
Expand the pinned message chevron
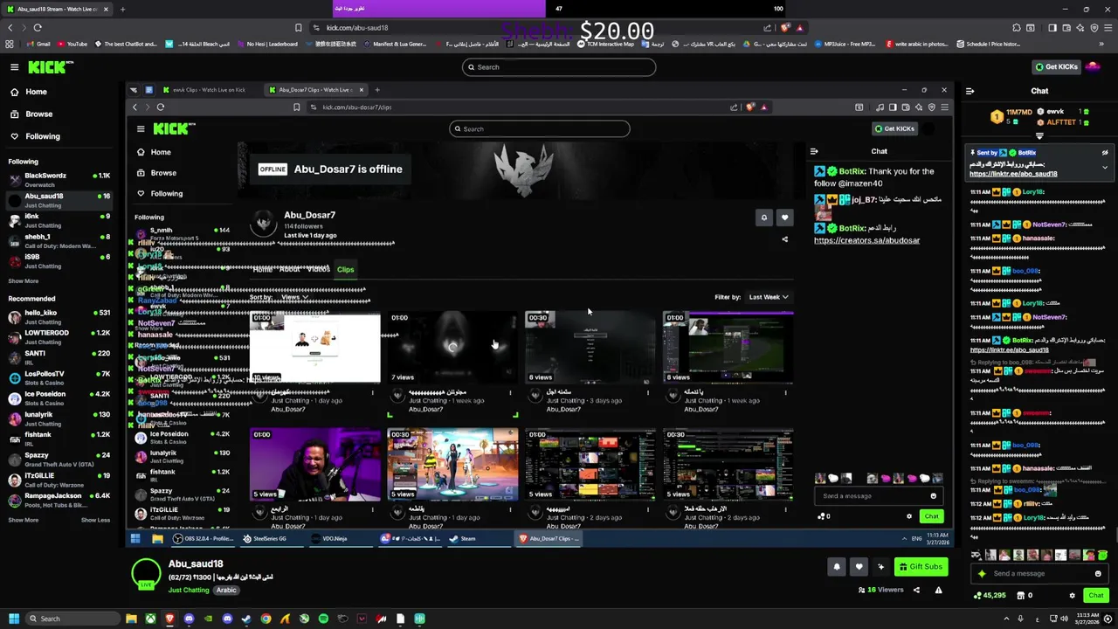[x=1105, y=167]
